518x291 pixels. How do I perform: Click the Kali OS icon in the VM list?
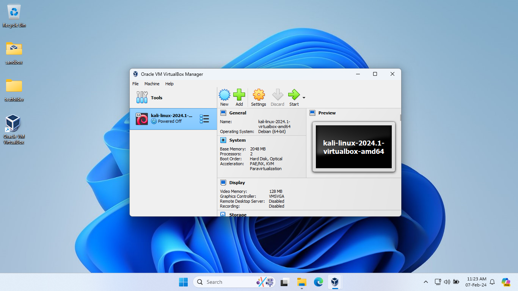(142, 119)
